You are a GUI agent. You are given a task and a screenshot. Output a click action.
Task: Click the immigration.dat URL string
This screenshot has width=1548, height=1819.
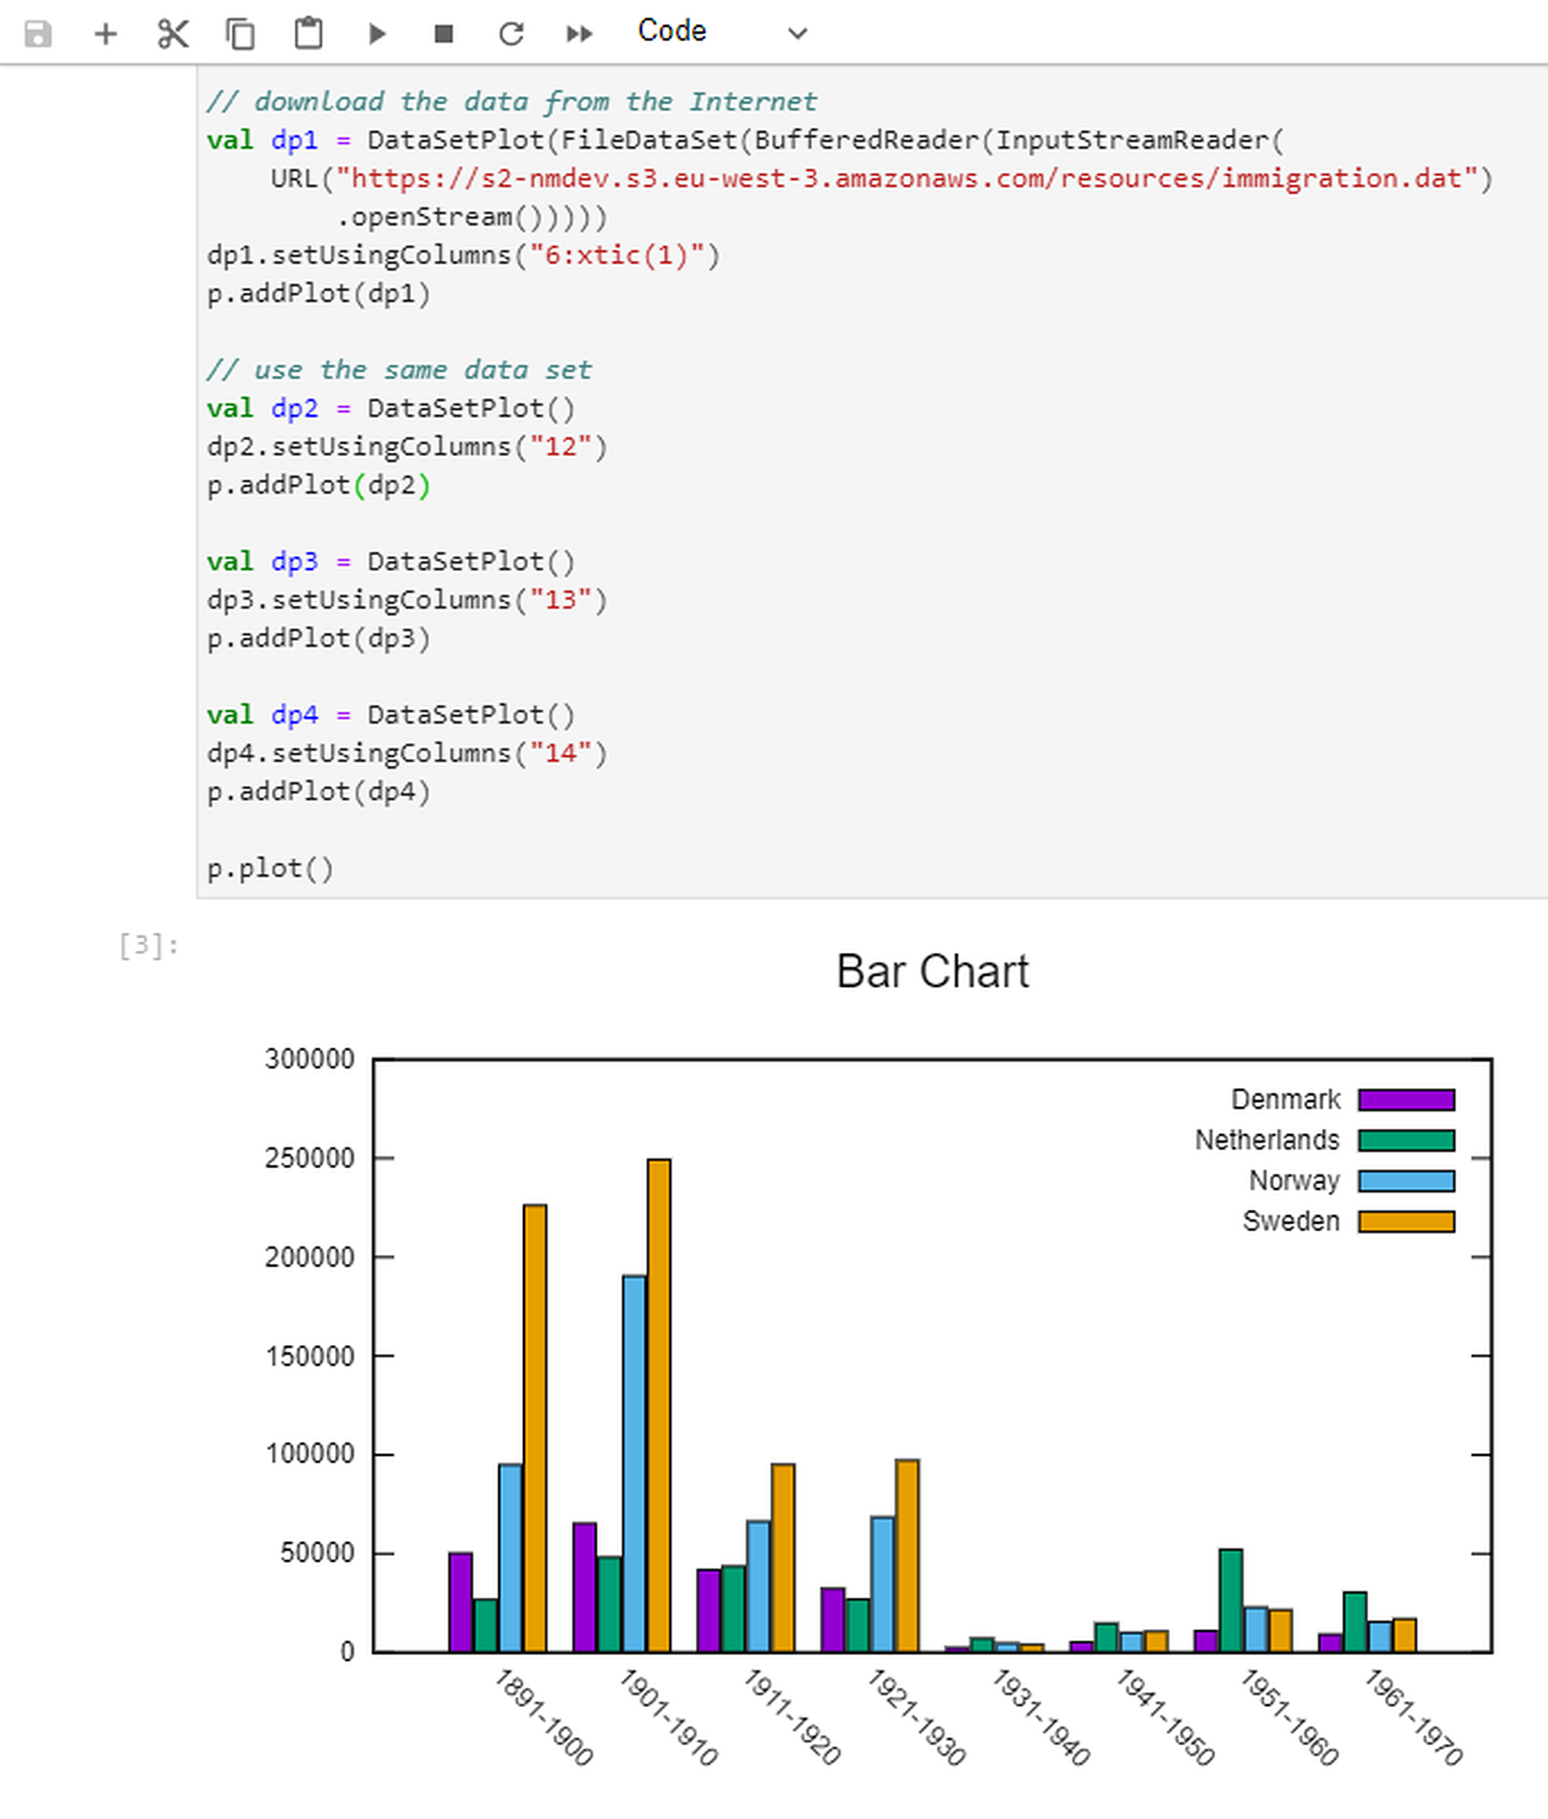point(908,178)
